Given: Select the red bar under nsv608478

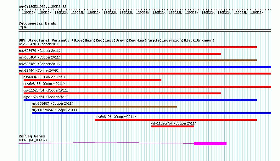Looking at the screenshot, I should [138, 47].
